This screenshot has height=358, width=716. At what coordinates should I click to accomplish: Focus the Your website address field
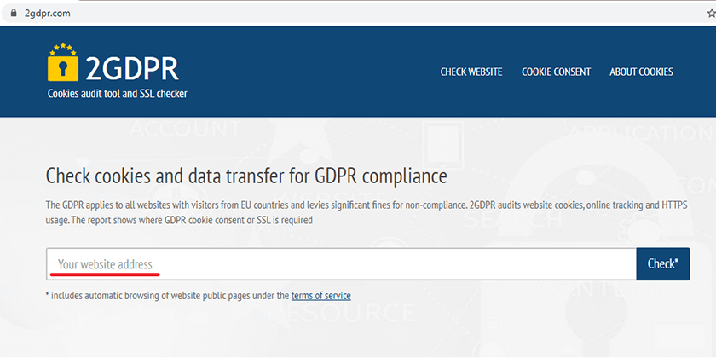(x=341, y=264)
